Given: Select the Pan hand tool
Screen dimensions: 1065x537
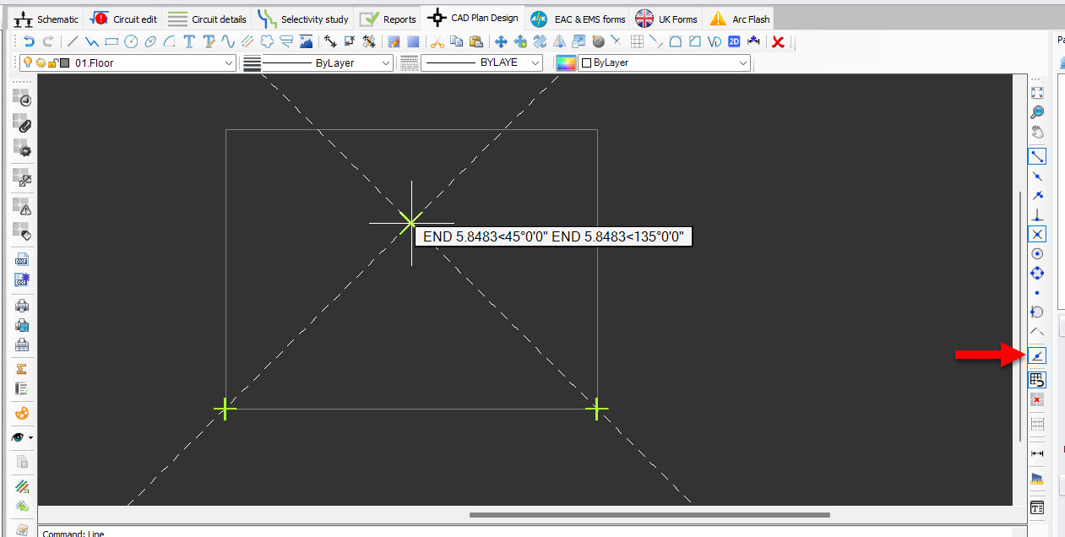Looking at the screenshot, I should tap(1038, 133).
